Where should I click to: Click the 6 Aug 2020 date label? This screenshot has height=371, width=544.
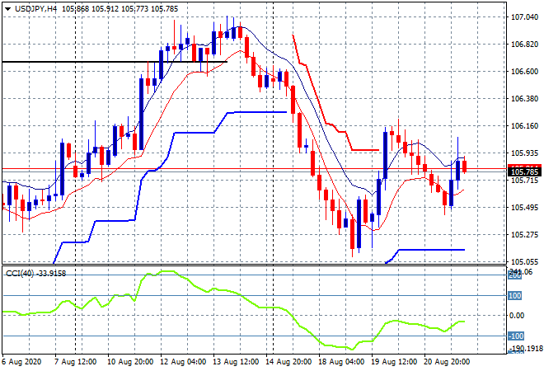(21, 362)
